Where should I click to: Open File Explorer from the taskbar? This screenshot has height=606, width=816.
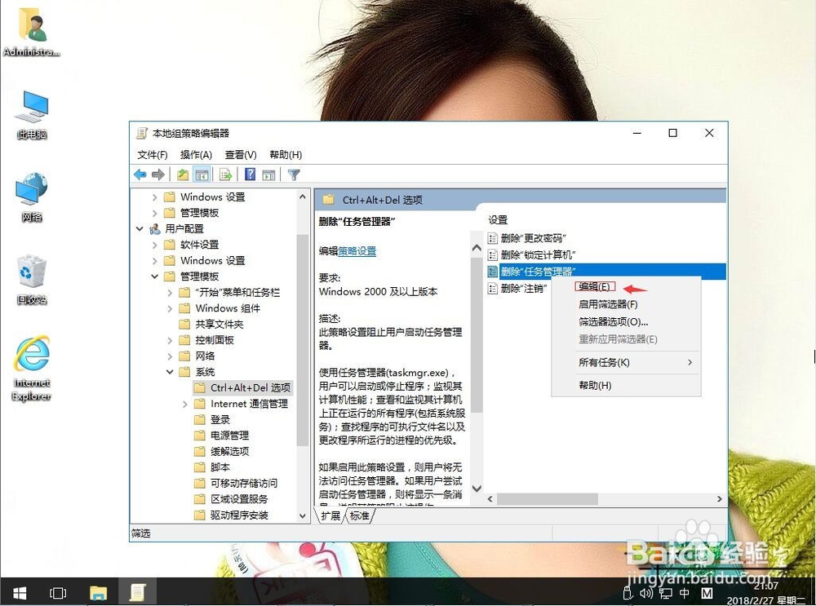98,592
